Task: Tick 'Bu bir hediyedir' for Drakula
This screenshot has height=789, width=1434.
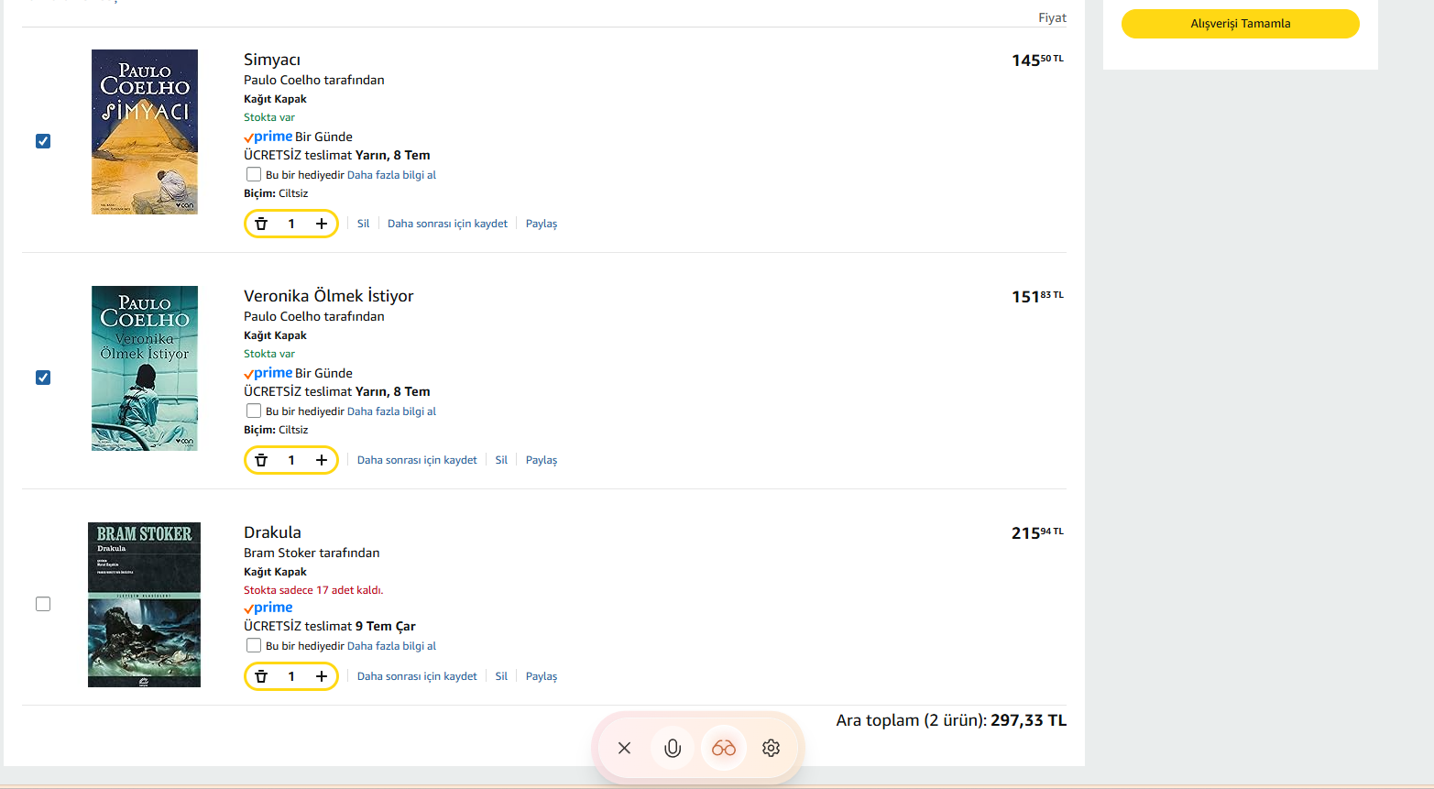Action: pyautogui.click(x=254, y=645)
